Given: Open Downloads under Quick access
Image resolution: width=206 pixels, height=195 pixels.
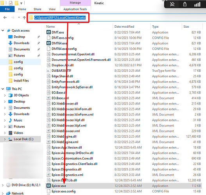Looking at the screenshot, I should click(21, 43).
